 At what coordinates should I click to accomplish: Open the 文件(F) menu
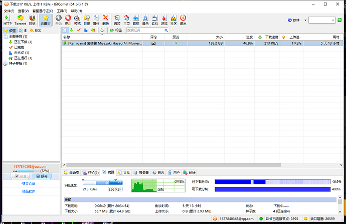[9, 11]
